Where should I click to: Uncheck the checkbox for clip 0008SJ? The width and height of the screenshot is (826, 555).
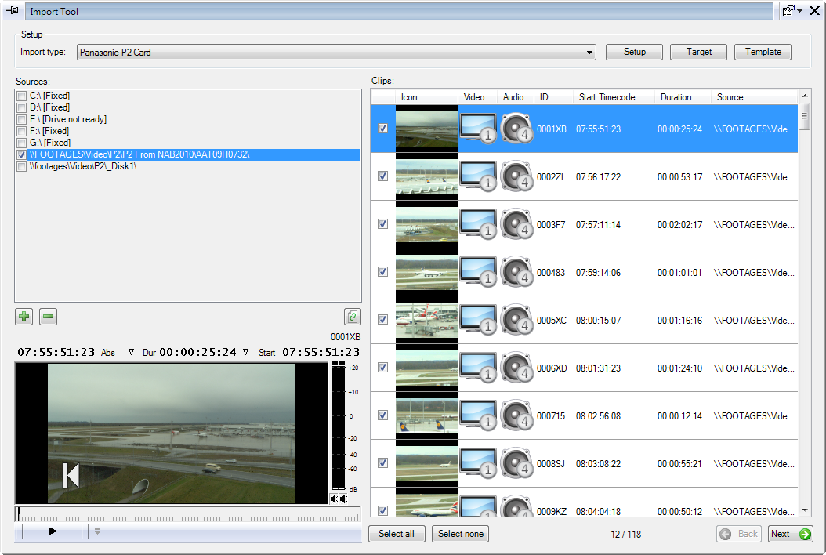(x=383, y=462)
